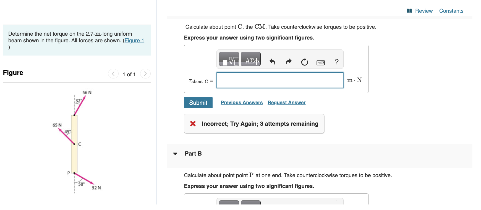Click the undo arrow icon
This screenshot has width=481, height=210.
pyautogui.click(x=272, y=62)
